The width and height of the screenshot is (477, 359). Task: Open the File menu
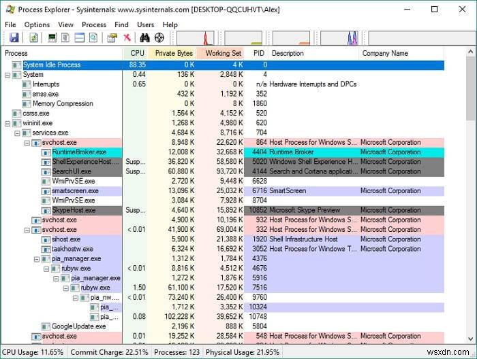pos(11,24)
